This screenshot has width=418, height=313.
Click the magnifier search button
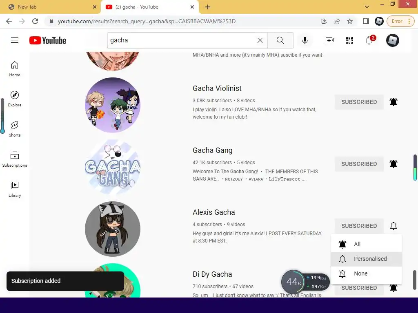pos(280,40)
